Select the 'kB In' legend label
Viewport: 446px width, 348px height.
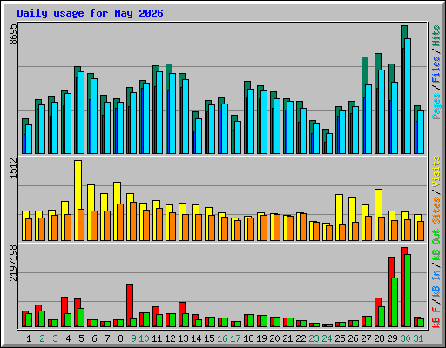click(x=436, y=283)
